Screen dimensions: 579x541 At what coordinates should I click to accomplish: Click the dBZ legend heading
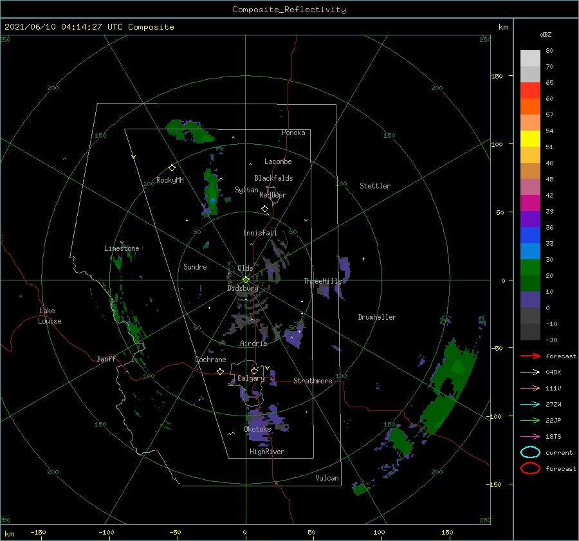[546, 35]
